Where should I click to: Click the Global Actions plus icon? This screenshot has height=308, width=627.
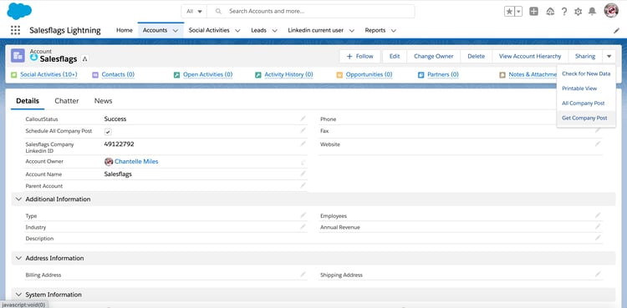[x=534, y=11]
